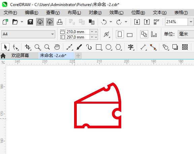Increase page width with up stepper
The height and width of the screenshot is (154, 194).
pyautogui.click(x=96, y=32)
